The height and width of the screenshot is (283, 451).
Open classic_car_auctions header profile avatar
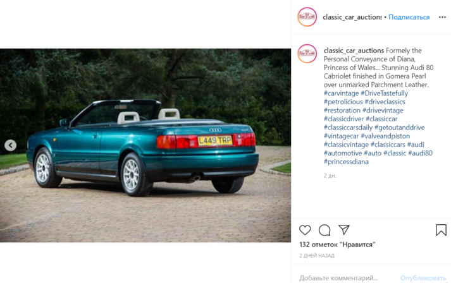307,17
